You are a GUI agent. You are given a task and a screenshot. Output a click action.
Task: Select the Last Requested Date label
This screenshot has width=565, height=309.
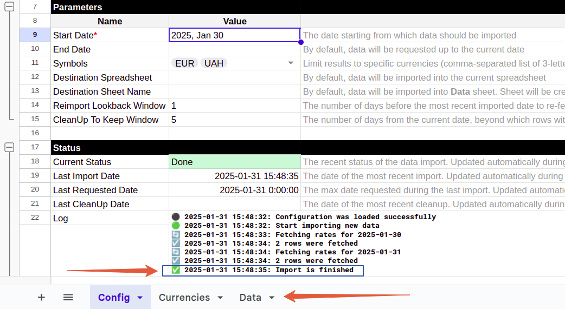(110, 190)
